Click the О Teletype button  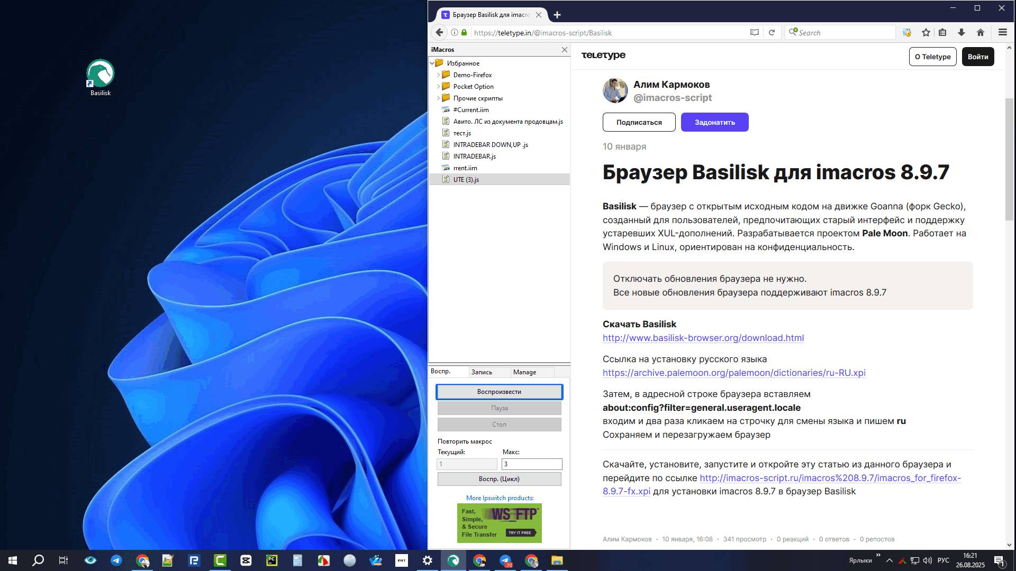[x=932, y=57]
